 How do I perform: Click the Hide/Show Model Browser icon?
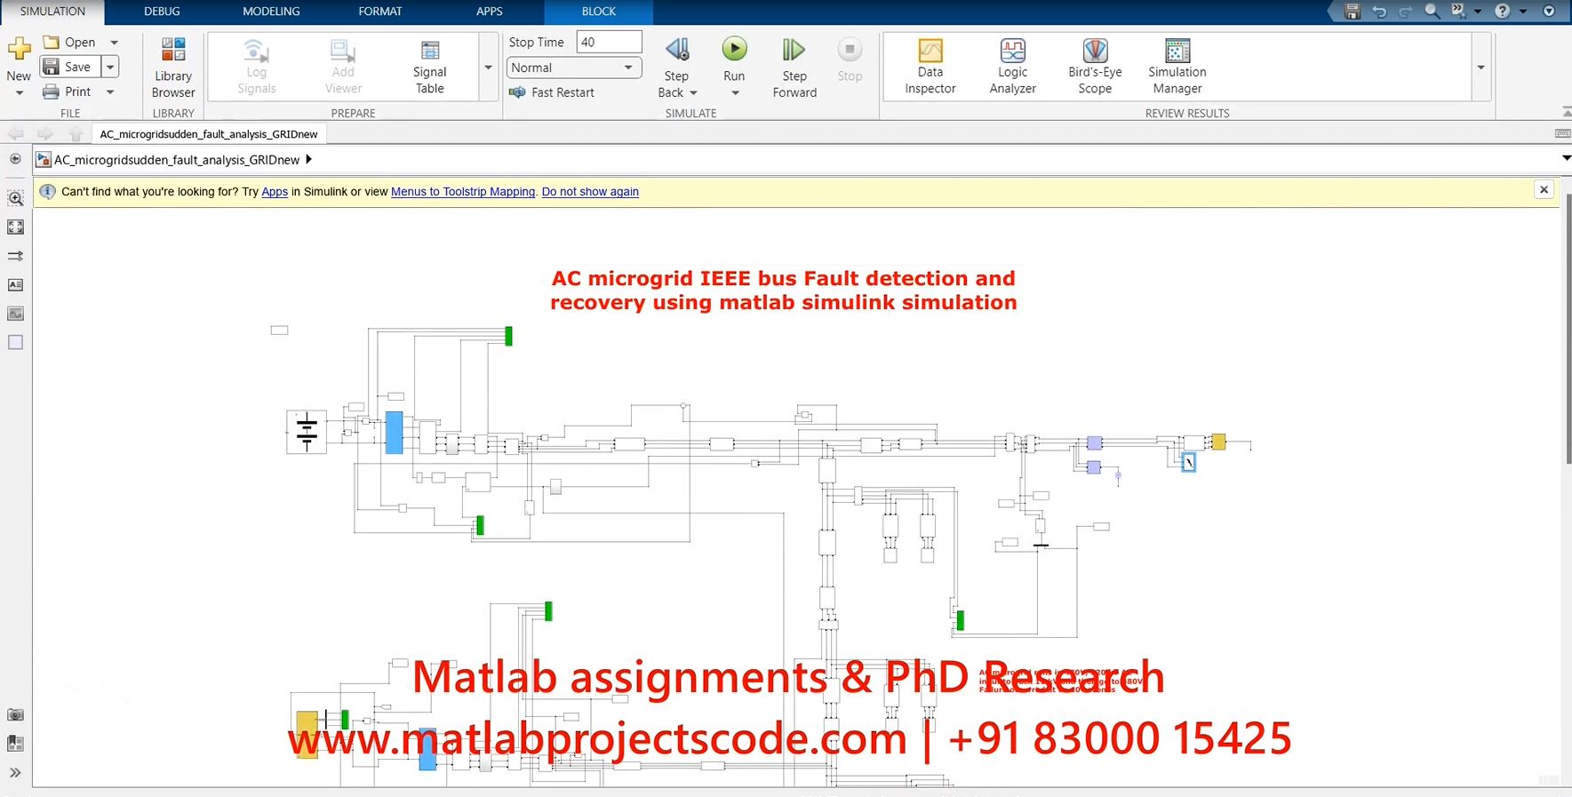15,159
